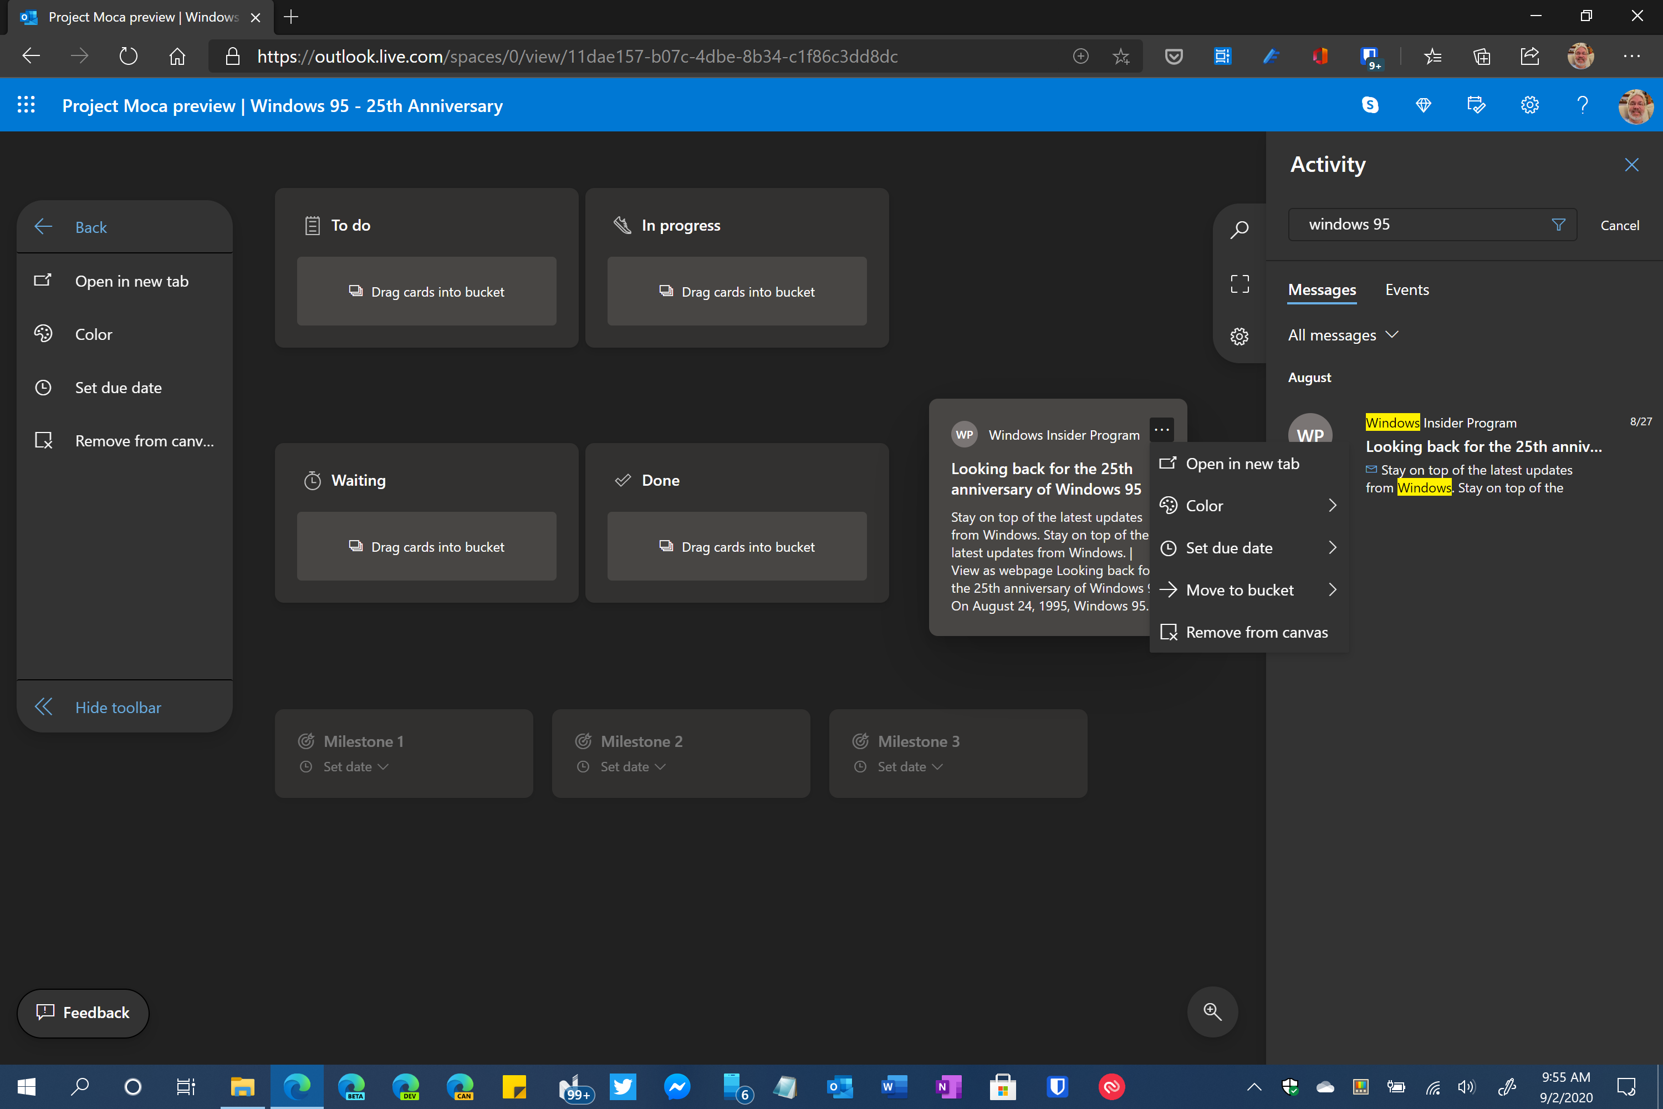Viewport: 1663px width, 1109px height.
Task: Open the Color picker in the context menu
Action: pos(1204,505)
